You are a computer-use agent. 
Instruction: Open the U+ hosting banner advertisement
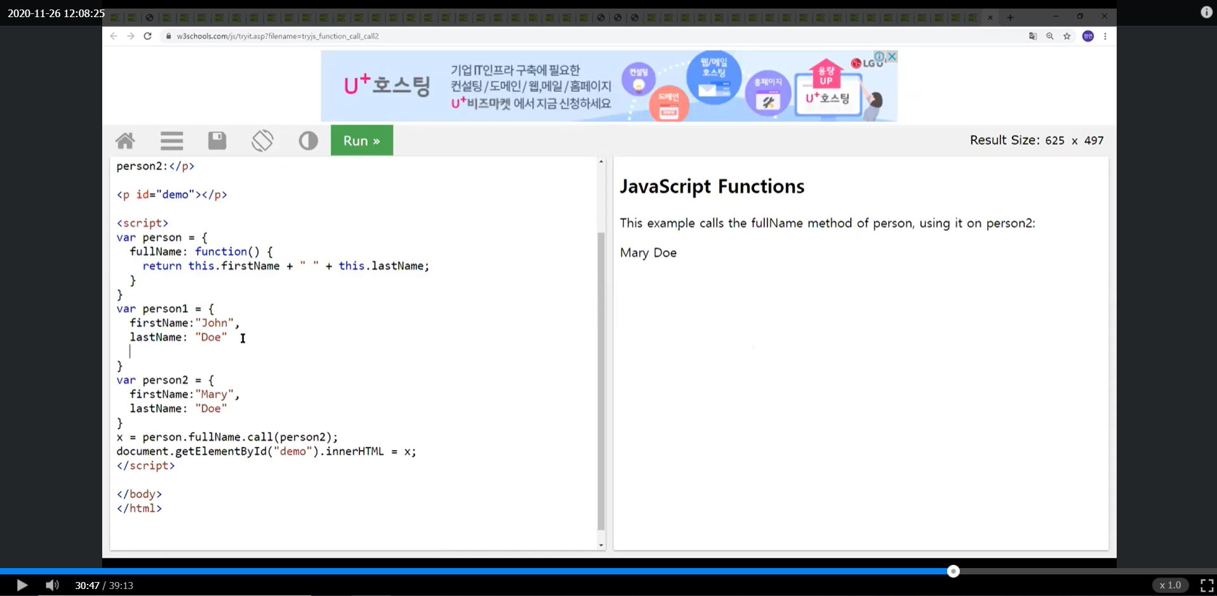pyautogui.click(x=609, y=86)
